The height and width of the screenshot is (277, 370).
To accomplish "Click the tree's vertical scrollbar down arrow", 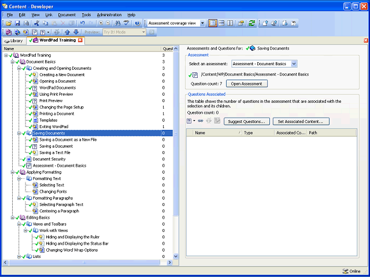I will (176, 256).
